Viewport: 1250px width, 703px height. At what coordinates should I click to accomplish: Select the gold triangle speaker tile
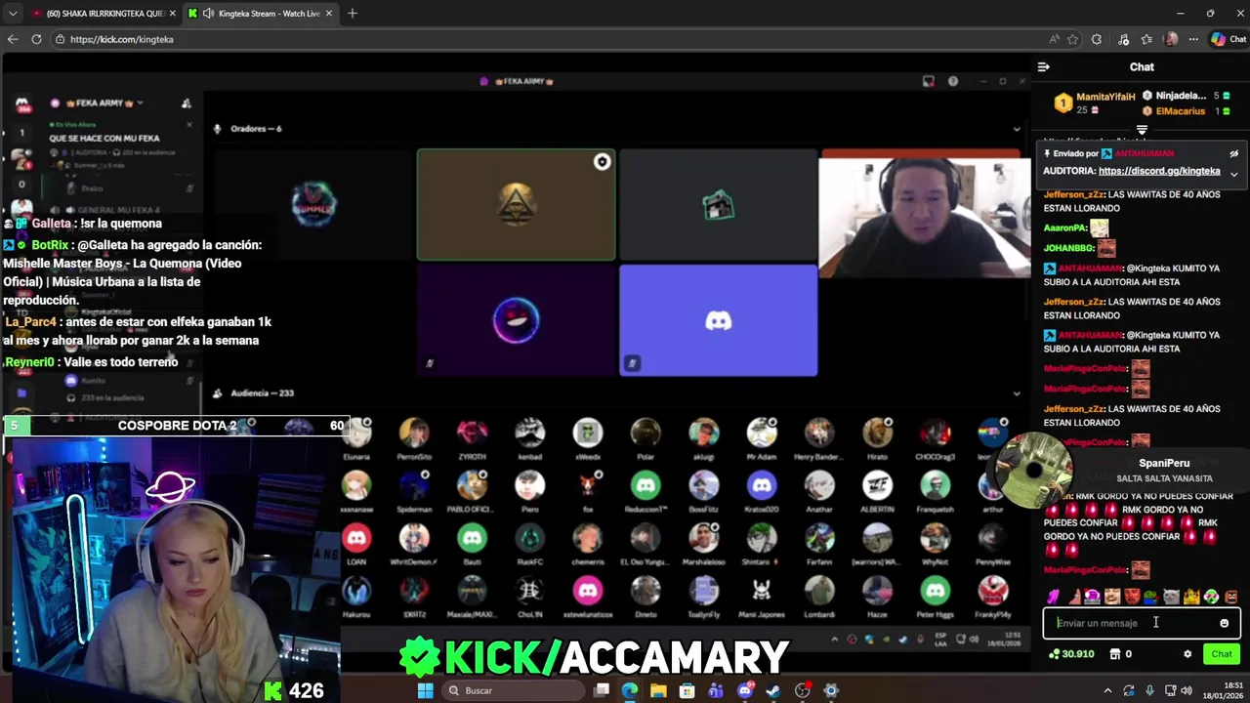point(517,205)
